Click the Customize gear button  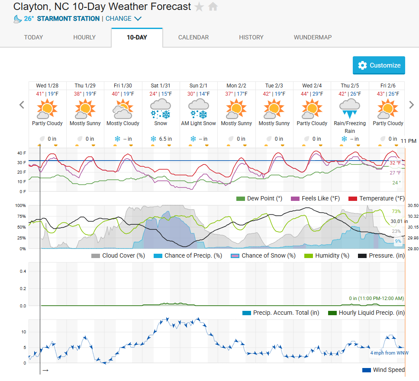(x=379, y=65)
